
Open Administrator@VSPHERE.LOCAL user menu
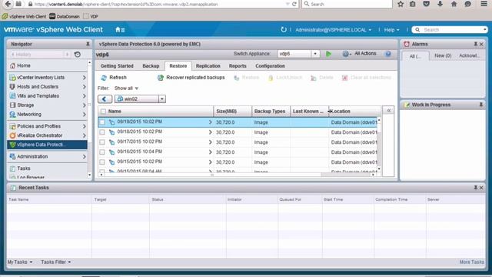333,30
